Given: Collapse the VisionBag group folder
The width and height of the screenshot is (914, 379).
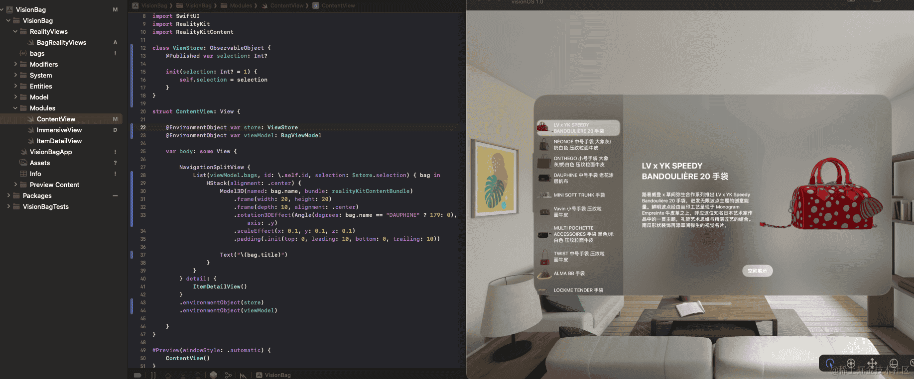Looking at the screenshot, I should click(8, 20).
